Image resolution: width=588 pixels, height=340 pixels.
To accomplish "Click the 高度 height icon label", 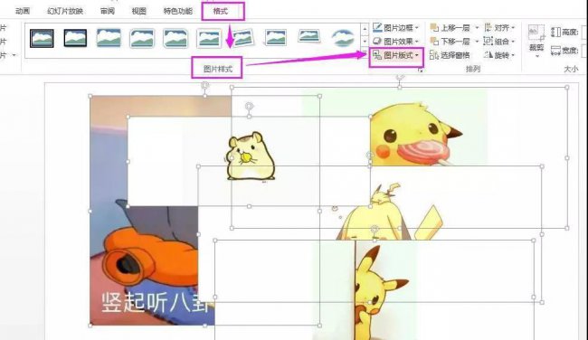I will 564,33.
